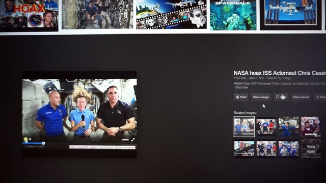Open the Visit button with globe icon
This screenshot has width=326, height=183.
click(241, 97)
